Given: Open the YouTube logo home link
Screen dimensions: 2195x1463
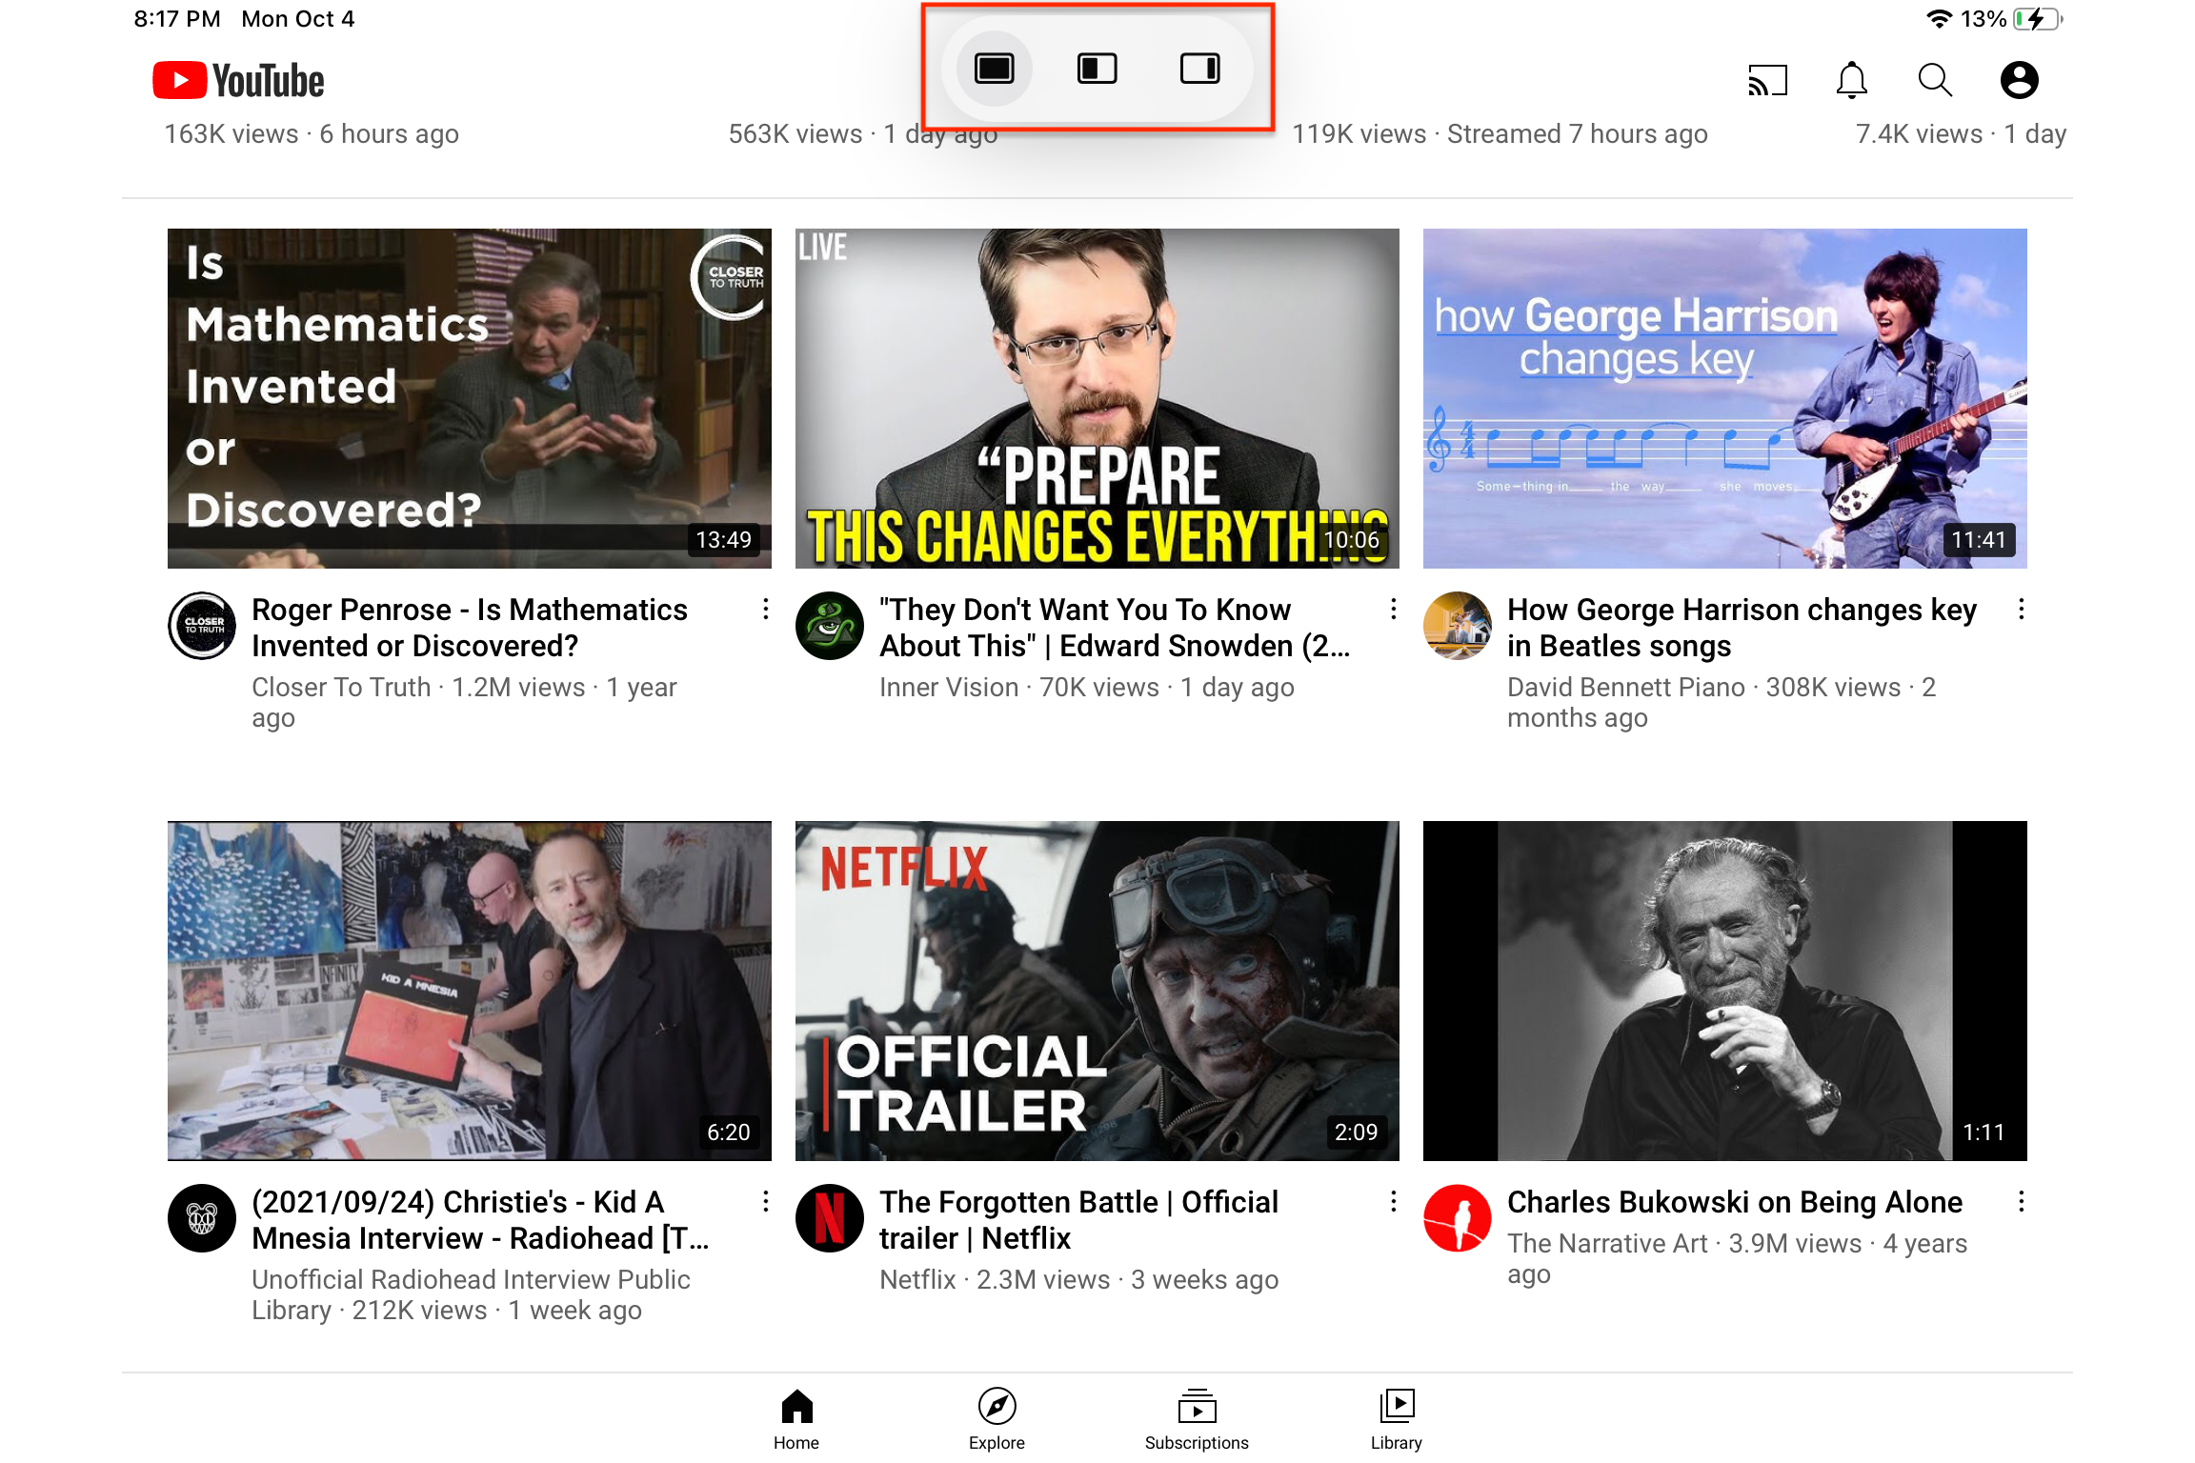Looking at the screenshot, I should click(238, 81).
